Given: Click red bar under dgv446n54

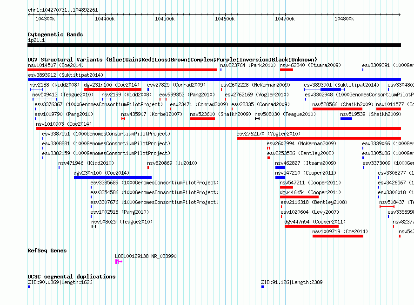Looking at the screenshot, I should pyautogui.click(x=299, y=197).
